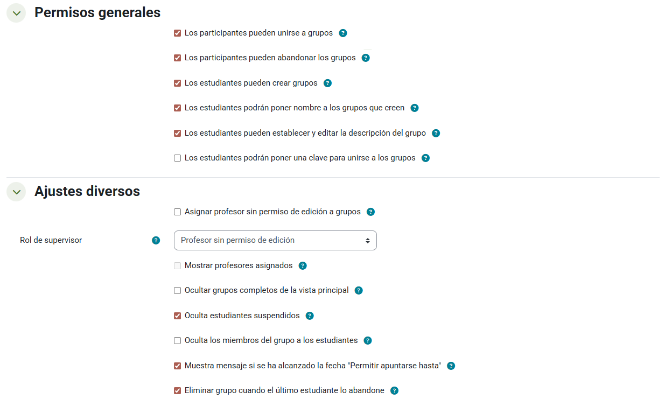Open help for group description editing
The image size is (672, 406).
(436, 133)
